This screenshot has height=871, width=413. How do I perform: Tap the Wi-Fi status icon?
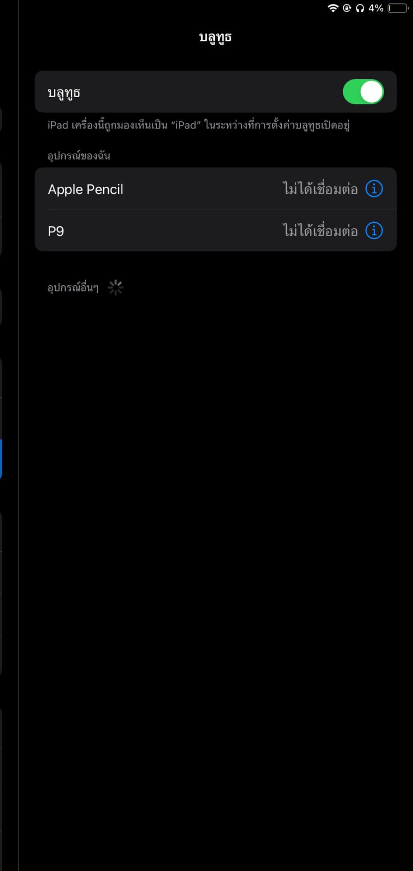pos(333,8)
